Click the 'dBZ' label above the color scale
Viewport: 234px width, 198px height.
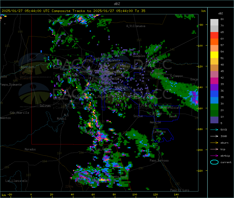tap(220, 14)
